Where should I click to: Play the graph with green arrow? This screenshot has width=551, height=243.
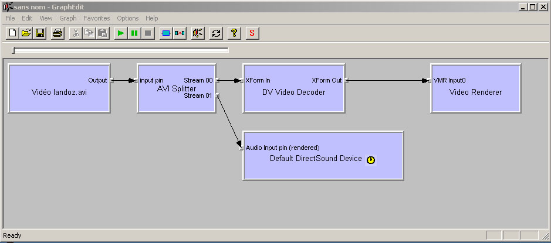coord(120,33)
